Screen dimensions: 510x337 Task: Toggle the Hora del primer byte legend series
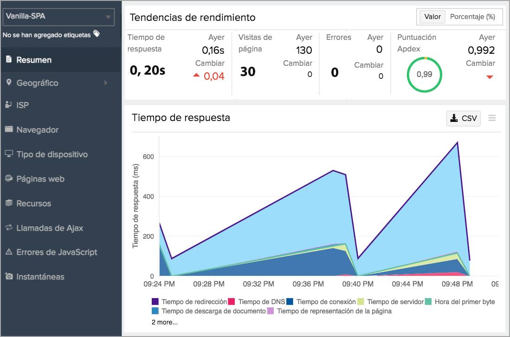460,302
